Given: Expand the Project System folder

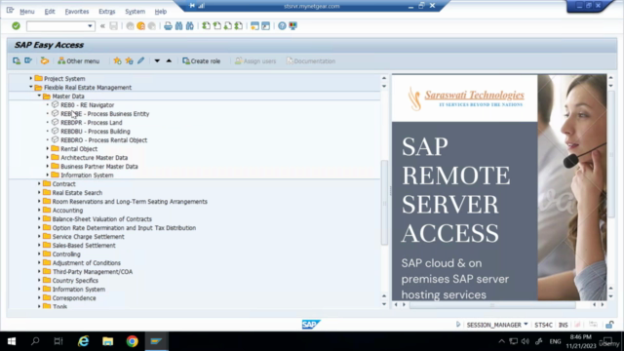Looking at the screenshot, I should (31, 78).
